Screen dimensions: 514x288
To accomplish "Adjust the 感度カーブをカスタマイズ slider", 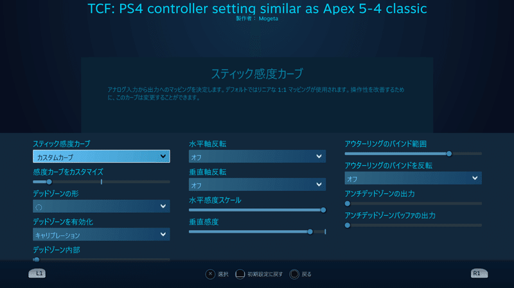I will coord(49,182).
